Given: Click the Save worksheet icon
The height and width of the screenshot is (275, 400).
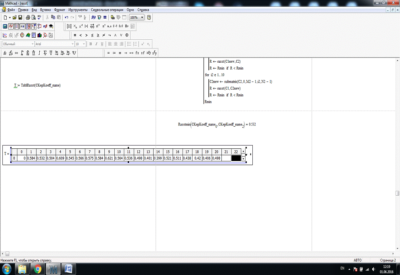Looking at the screenshot, I should (x=20, y=17).
